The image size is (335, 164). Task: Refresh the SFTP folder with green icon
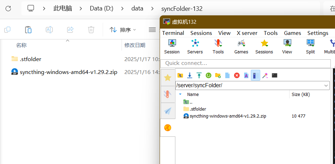pos(209,75)
